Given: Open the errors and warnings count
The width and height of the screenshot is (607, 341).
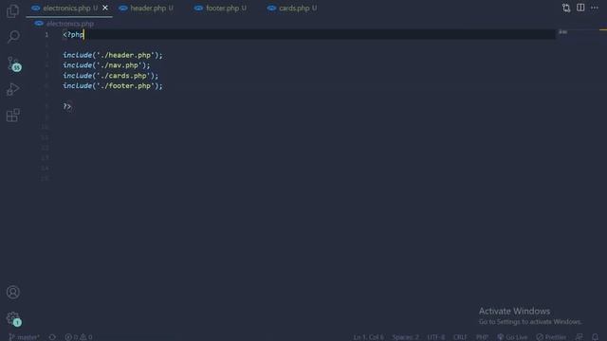Looking at the screenshot, I should click(79, 337).
